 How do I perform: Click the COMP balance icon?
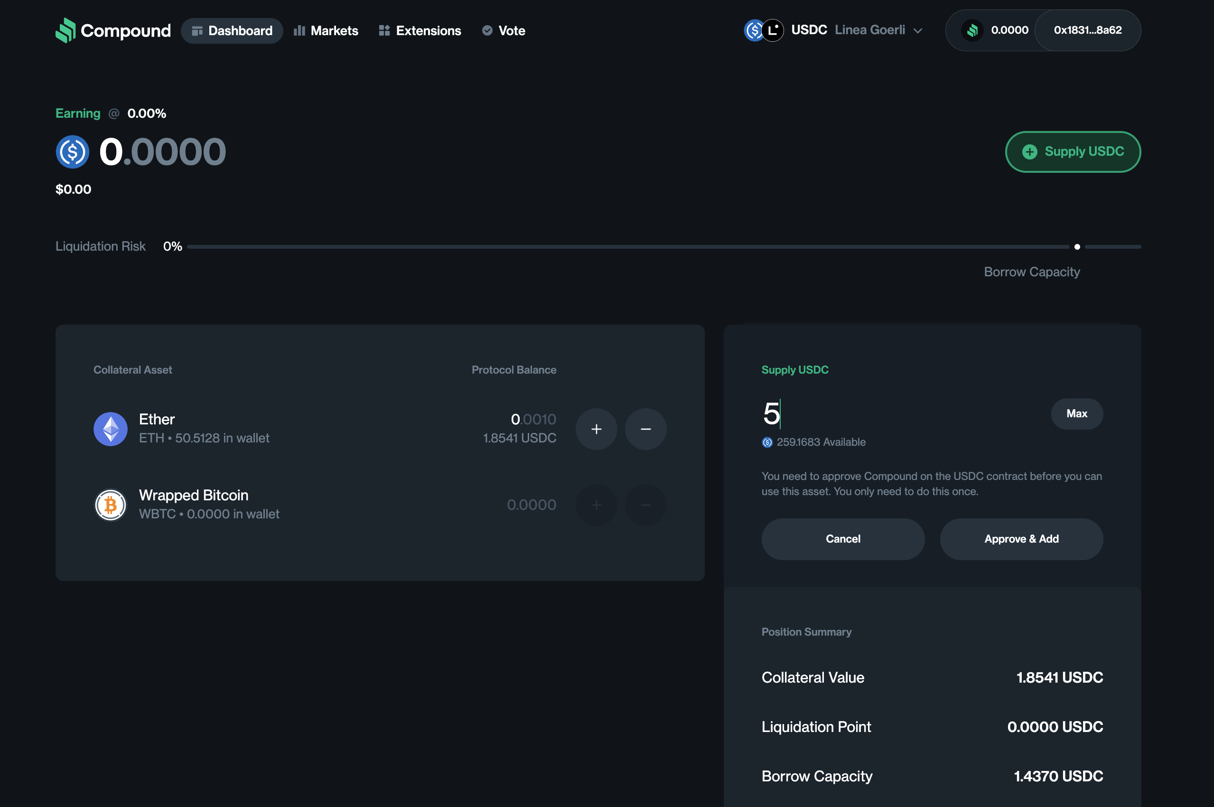click(971, 30)
